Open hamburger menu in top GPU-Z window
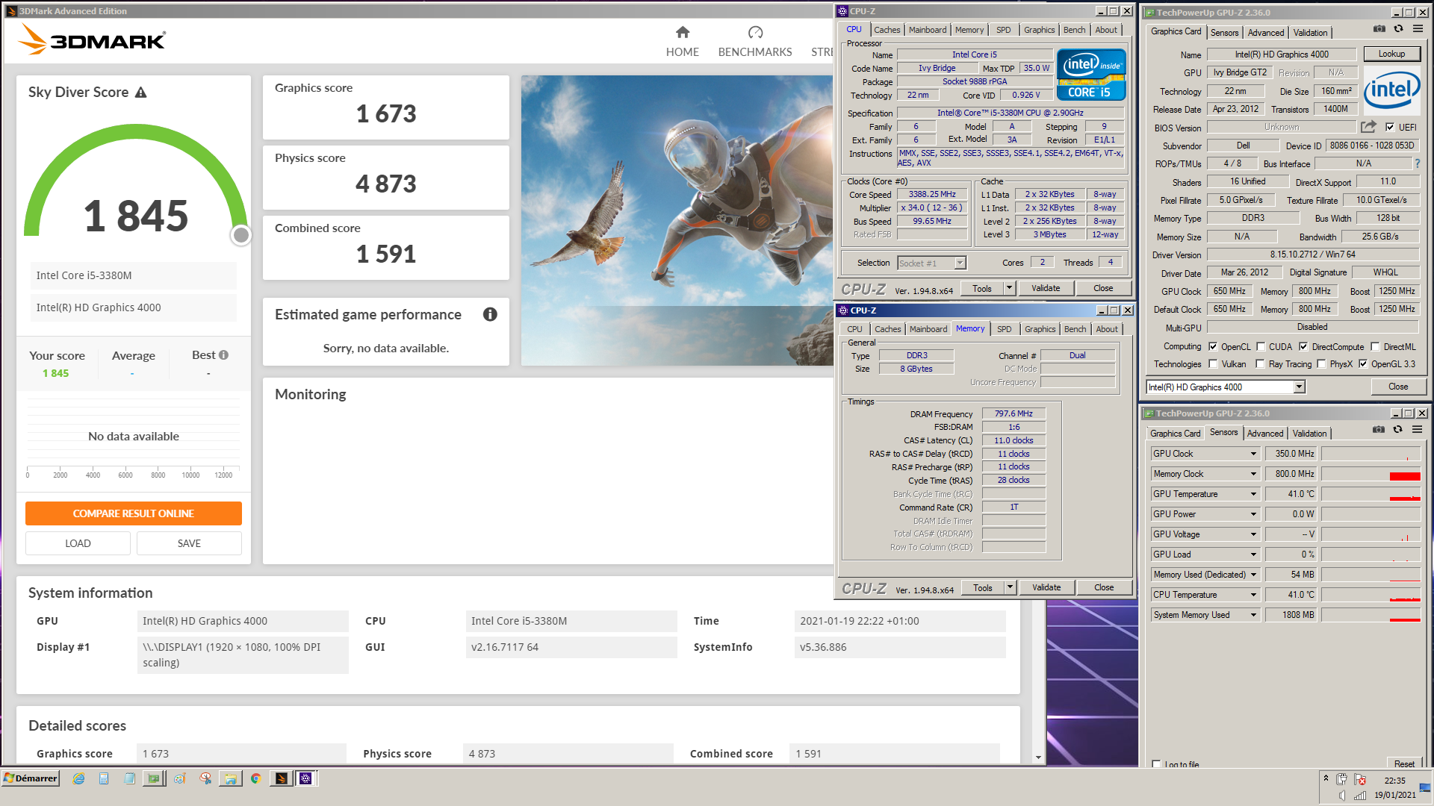The image size is (1434, 806). coord(1418,29)
